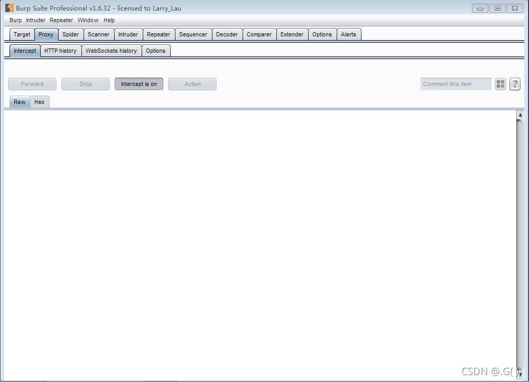This screenshot has width=529, height=382.
Task: Maximize the Burp Suite window
Action: pyautogui.click(x=497, y=8)
